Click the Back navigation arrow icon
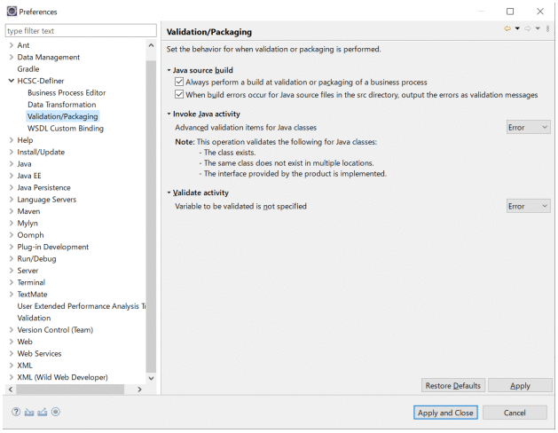 tap(507, 30)
